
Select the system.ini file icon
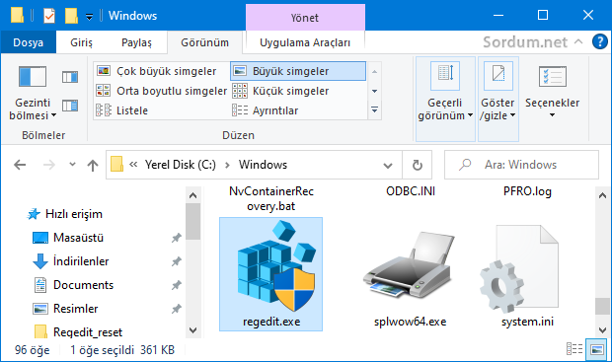point(519,269)
